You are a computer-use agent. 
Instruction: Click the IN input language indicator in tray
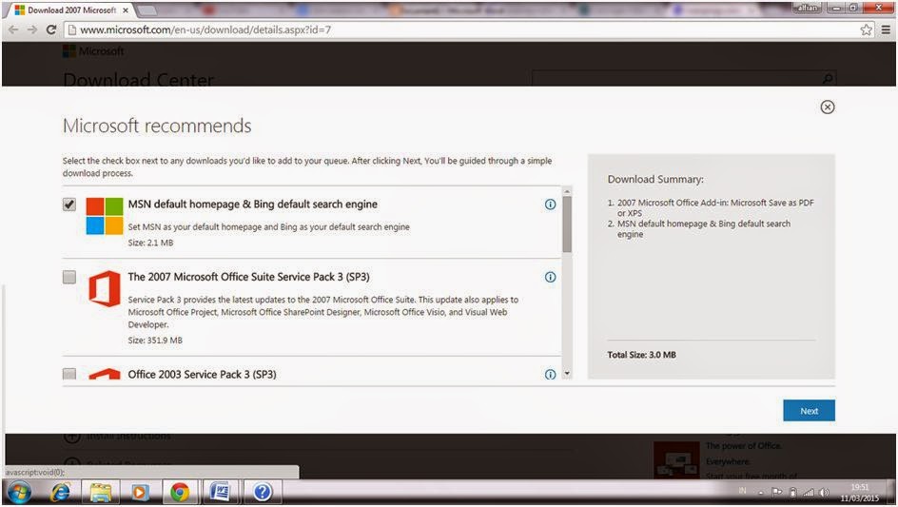click(742, 491)
